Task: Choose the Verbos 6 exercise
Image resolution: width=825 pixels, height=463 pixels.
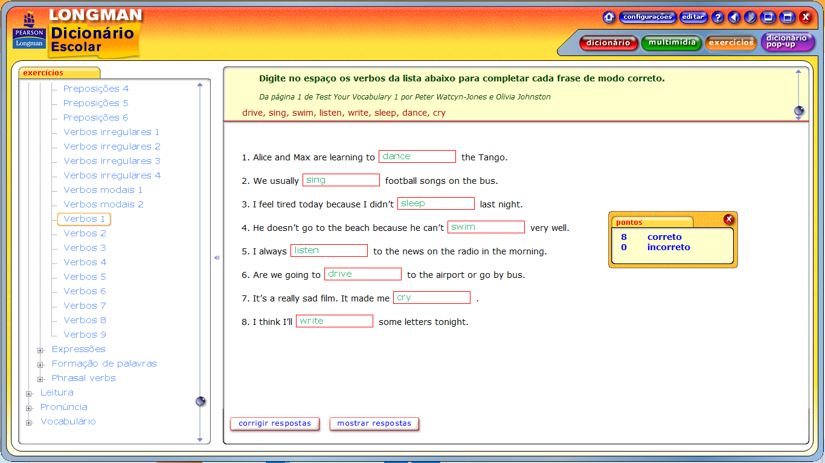Action: click(85, 291)
